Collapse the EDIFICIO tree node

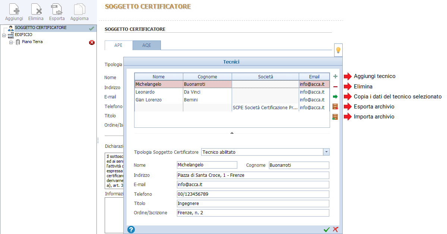coord(4,35)
